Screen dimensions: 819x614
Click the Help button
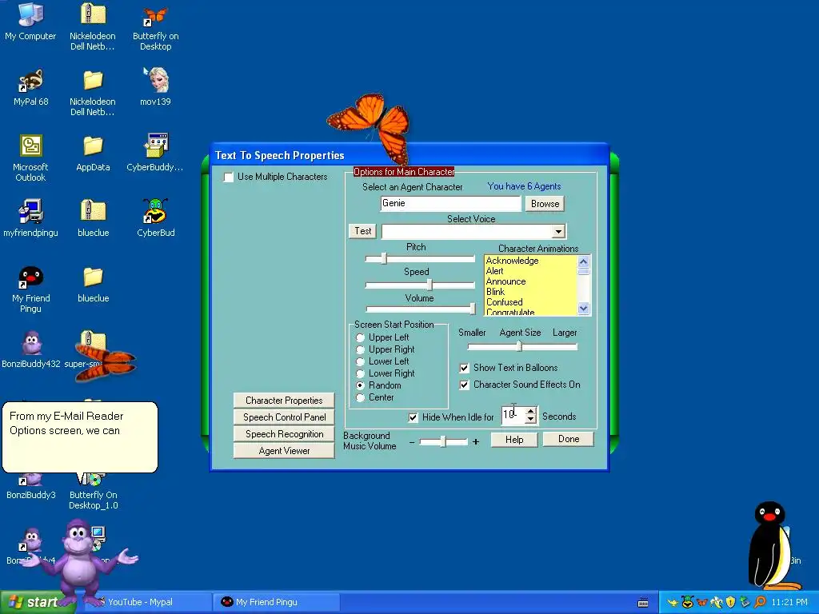[514, 440]
